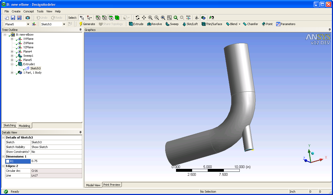Collapse the Extrude1 tree node
This screenshot has height=195, width=333.
(12, 64)
